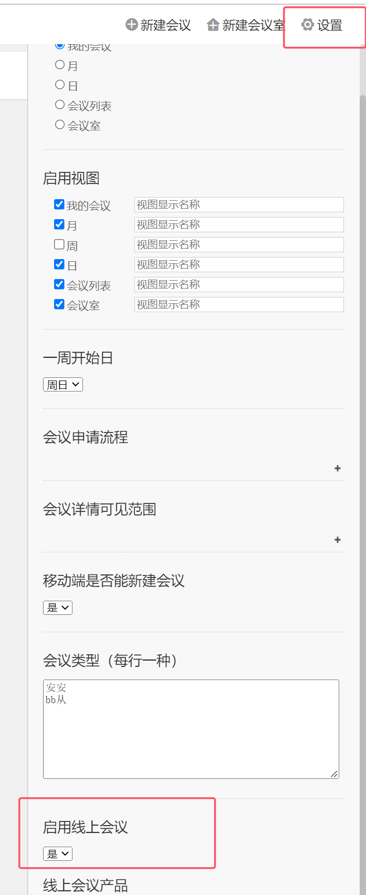This screenshot has width=366, height=895.
Task: Select the 月 radio button
Action: [x=60, y=65]
